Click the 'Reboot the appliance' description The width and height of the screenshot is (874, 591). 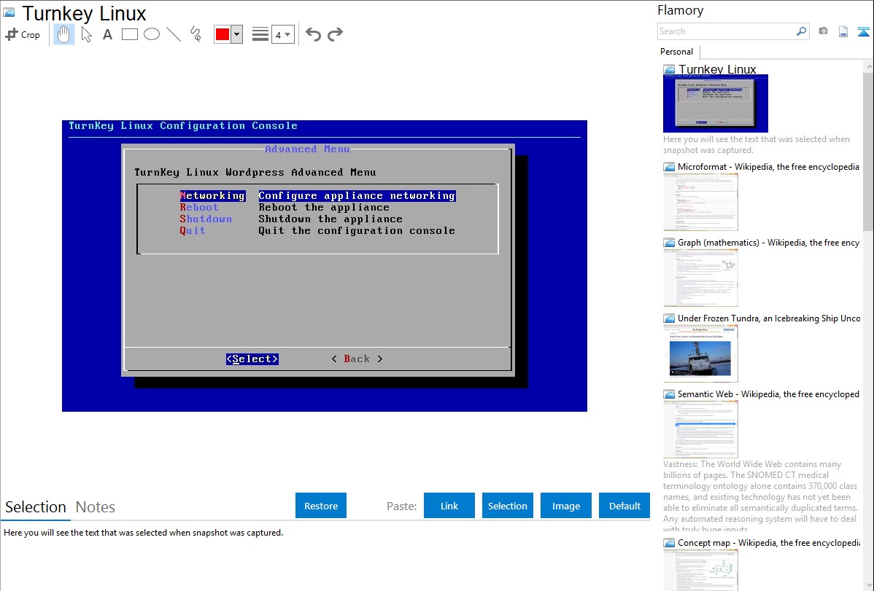324,207
